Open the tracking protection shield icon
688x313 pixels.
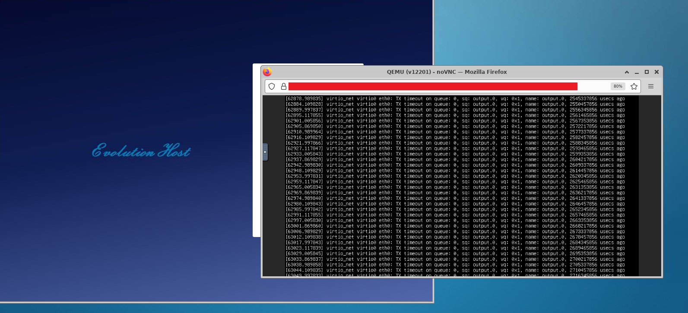click(272, 86)
